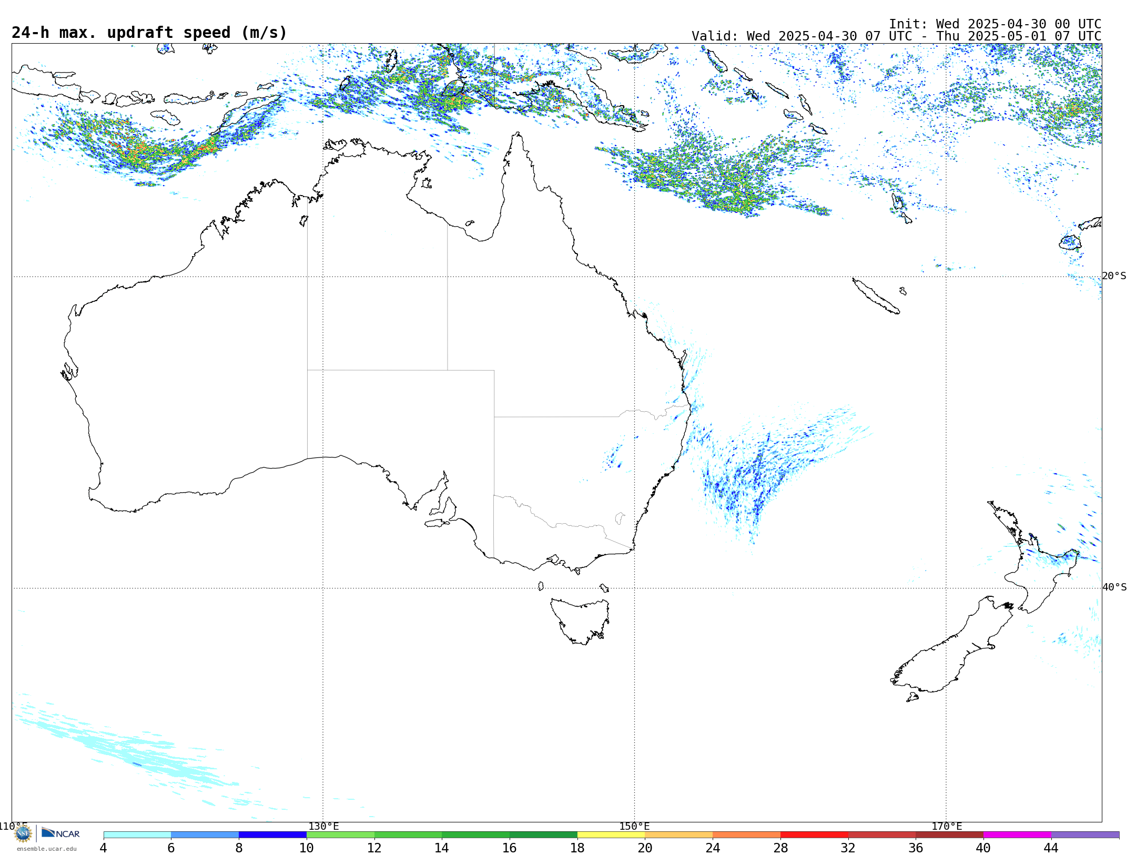Click the colorbar tick label '24'
The height and width of the screenshot is (855, 1136).
click(713, 848)
